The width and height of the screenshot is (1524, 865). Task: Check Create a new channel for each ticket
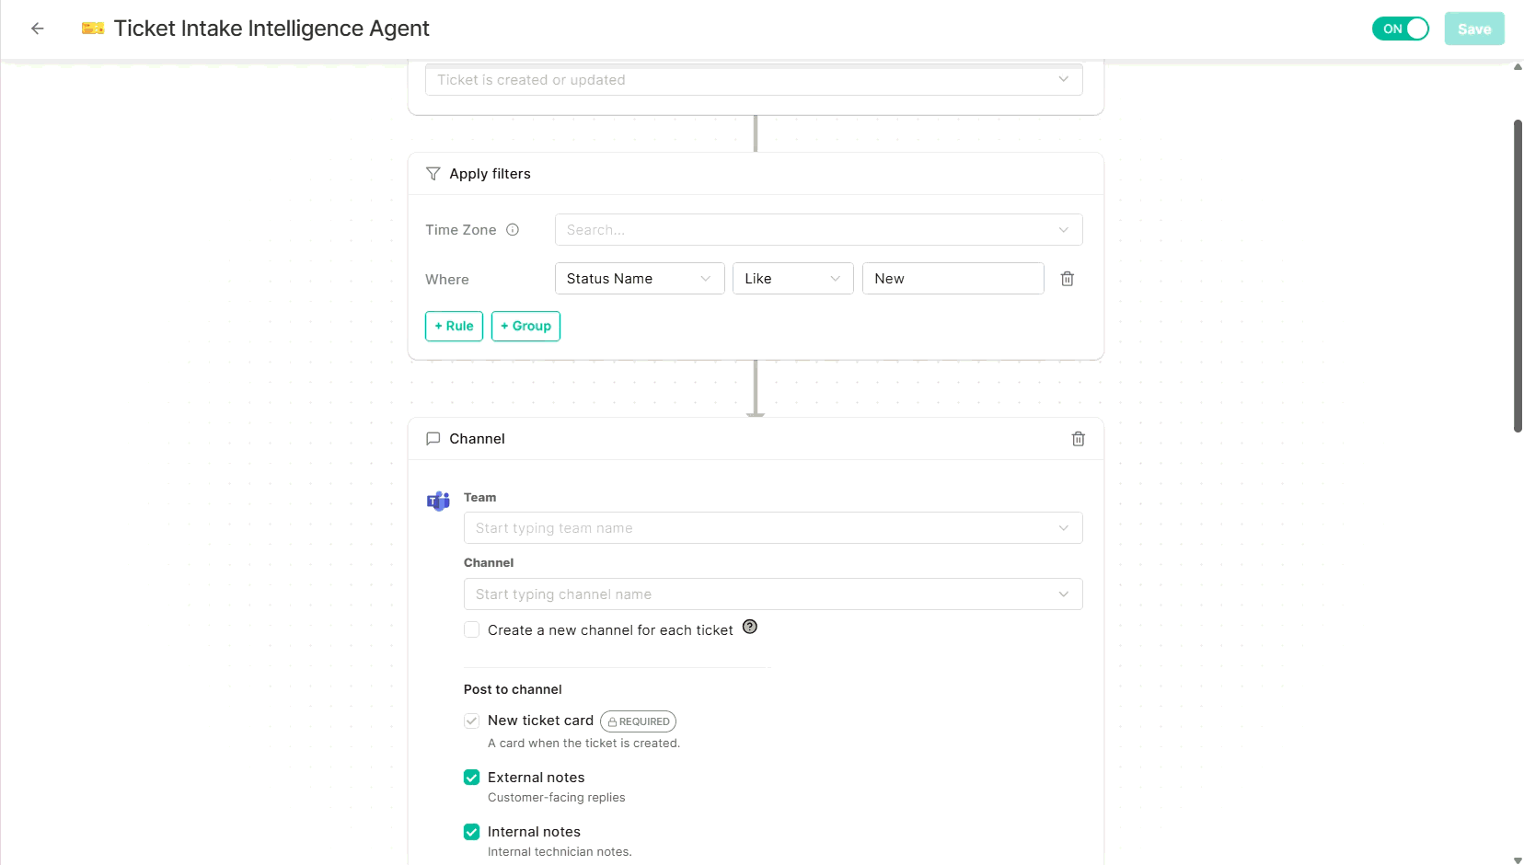pos(472,630)
